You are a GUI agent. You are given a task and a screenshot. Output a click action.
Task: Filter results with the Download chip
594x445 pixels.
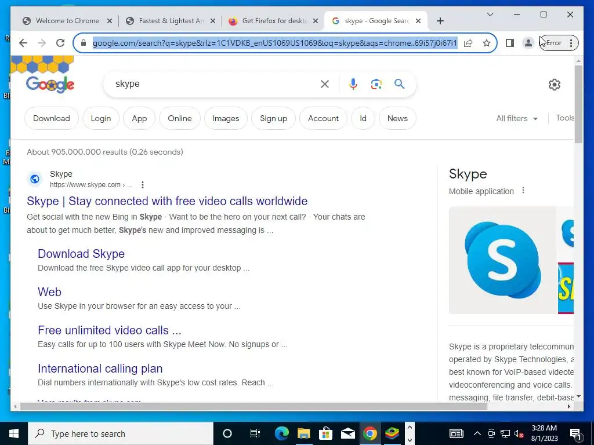pyautogui.click(x=52, y=118)
